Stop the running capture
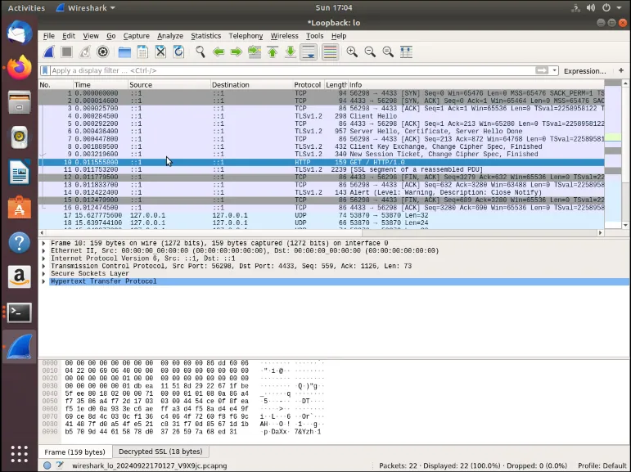631x472 pixels. coord(67,52)
